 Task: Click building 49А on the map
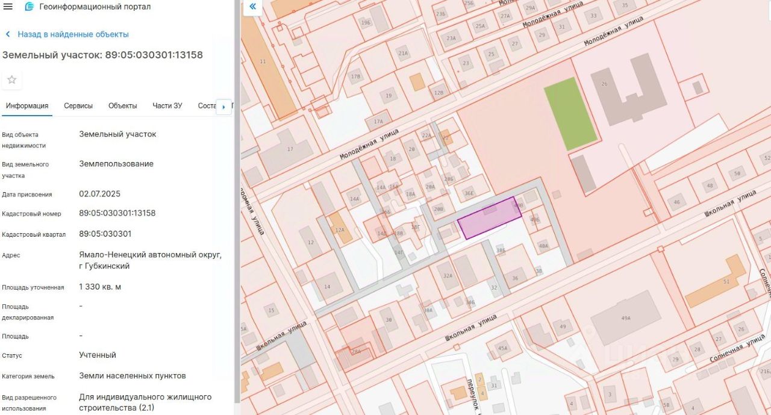pos(625,318)
